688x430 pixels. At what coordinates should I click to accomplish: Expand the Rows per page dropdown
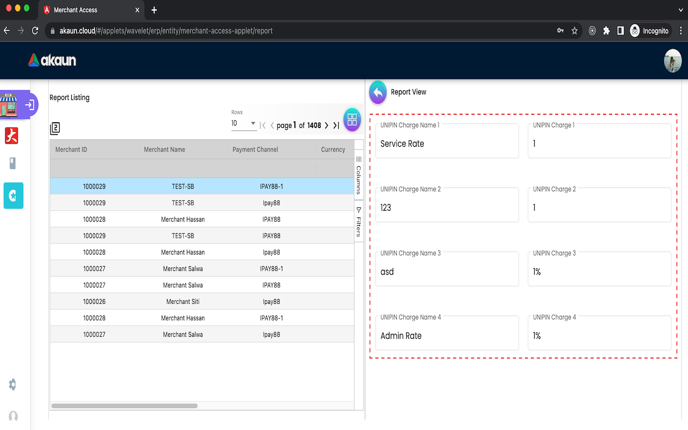244,123
